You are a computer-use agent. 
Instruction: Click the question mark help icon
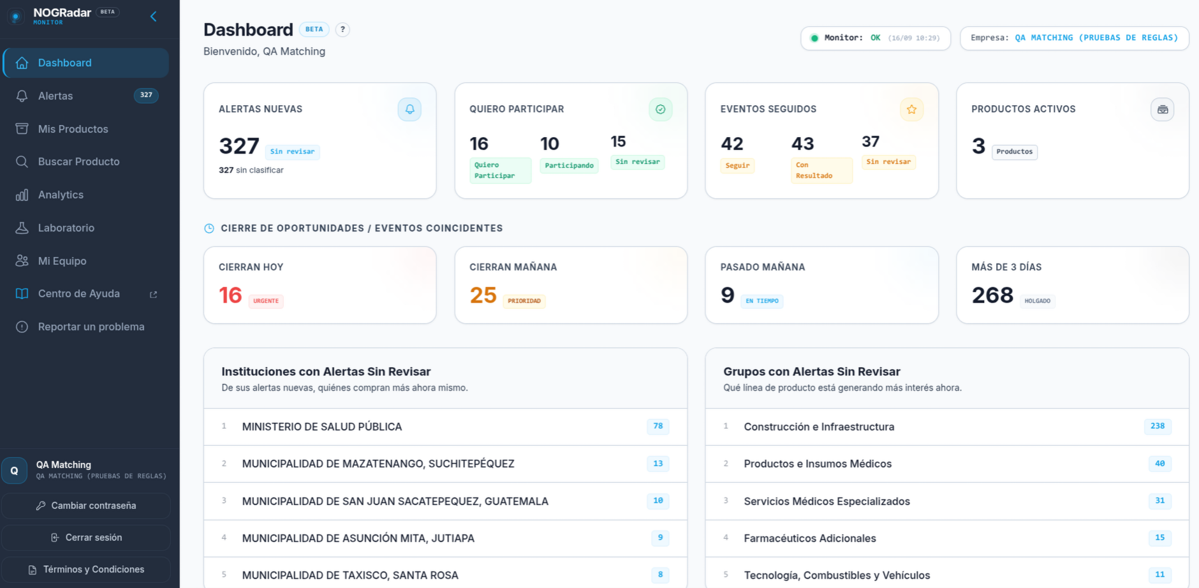point(342,29)
